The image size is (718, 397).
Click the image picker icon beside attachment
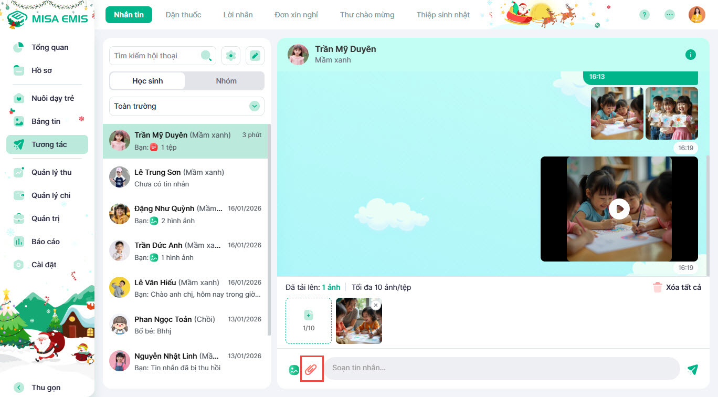294,370
